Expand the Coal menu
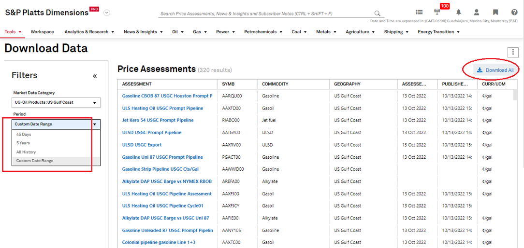This screenshot has width=524, height=248. point(299,32)
